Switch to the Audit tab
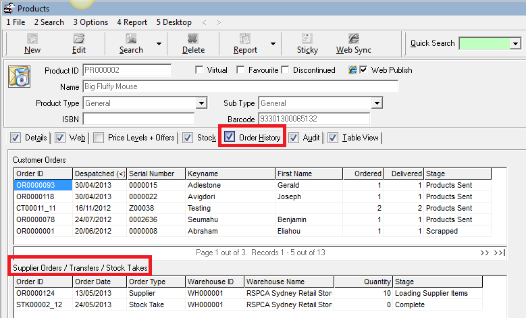 pos(311,138)
